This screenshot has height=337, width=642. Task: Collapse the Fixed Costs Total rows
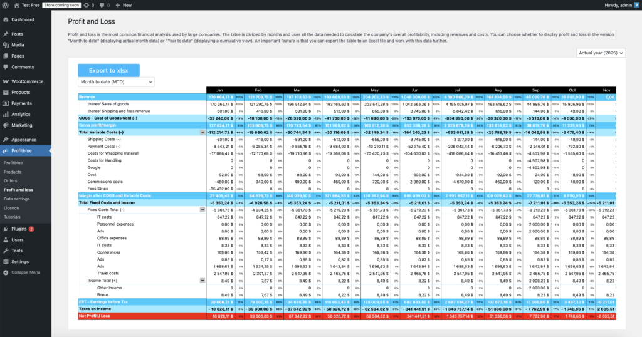tap(202, 210)
